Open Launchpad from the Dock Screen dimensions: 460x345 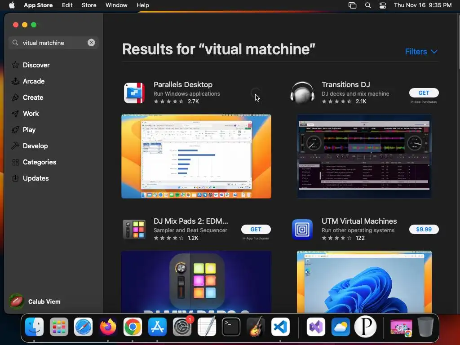59,327
